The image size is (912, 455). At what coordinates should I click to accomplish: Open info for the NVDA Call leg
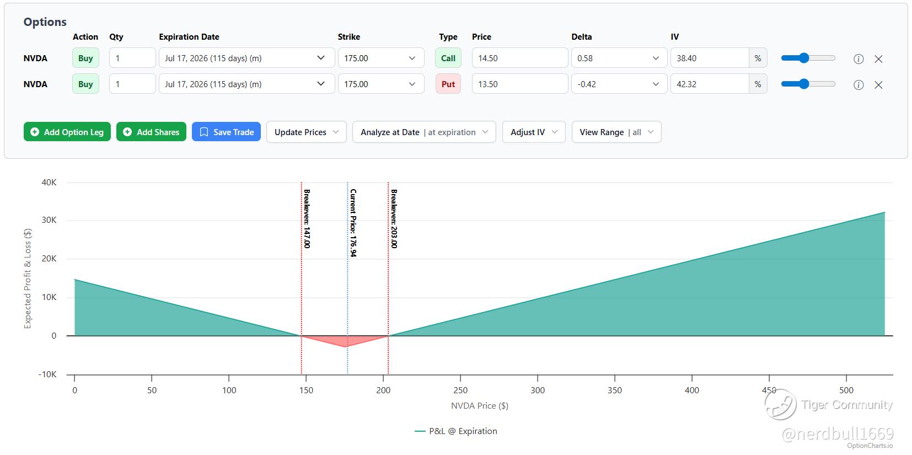tap(859, 58)
